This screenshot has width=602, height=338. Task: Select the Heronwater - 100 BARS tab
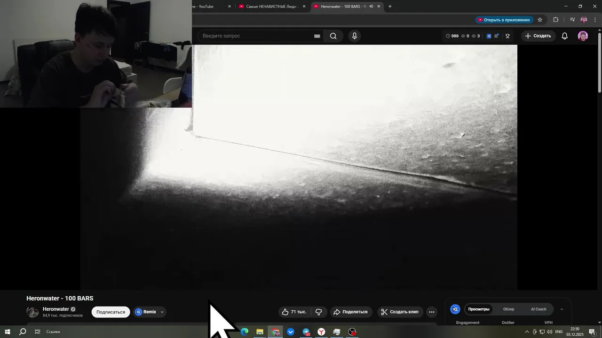pos(343,7)
